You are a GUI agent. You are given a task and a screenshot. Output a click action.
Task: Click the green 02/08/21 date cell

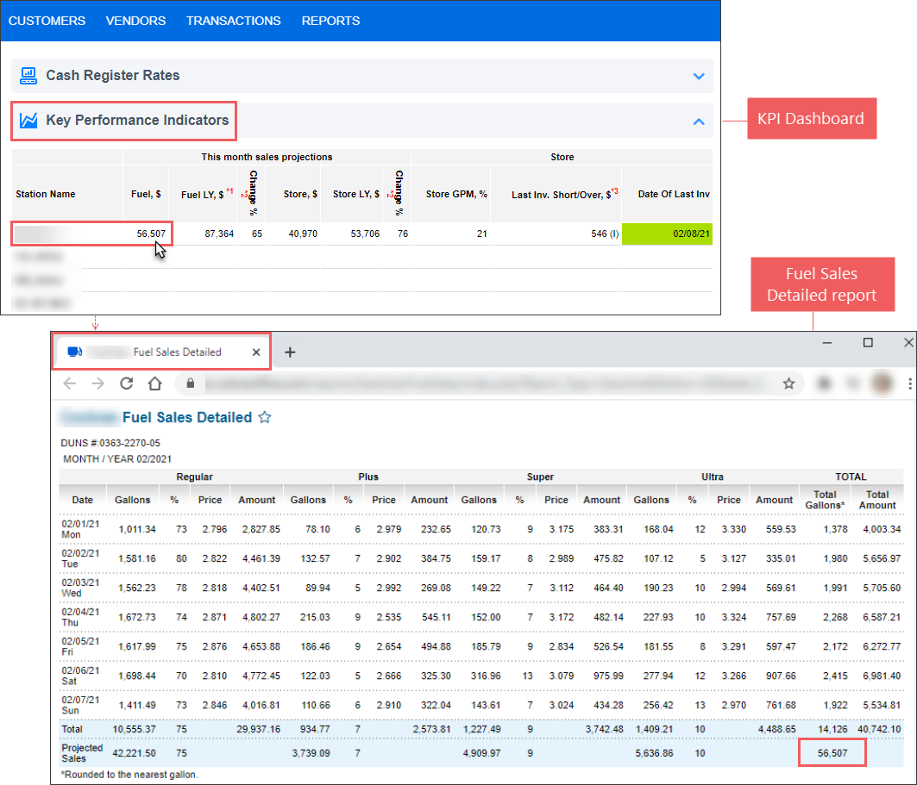tap(667, 234)
